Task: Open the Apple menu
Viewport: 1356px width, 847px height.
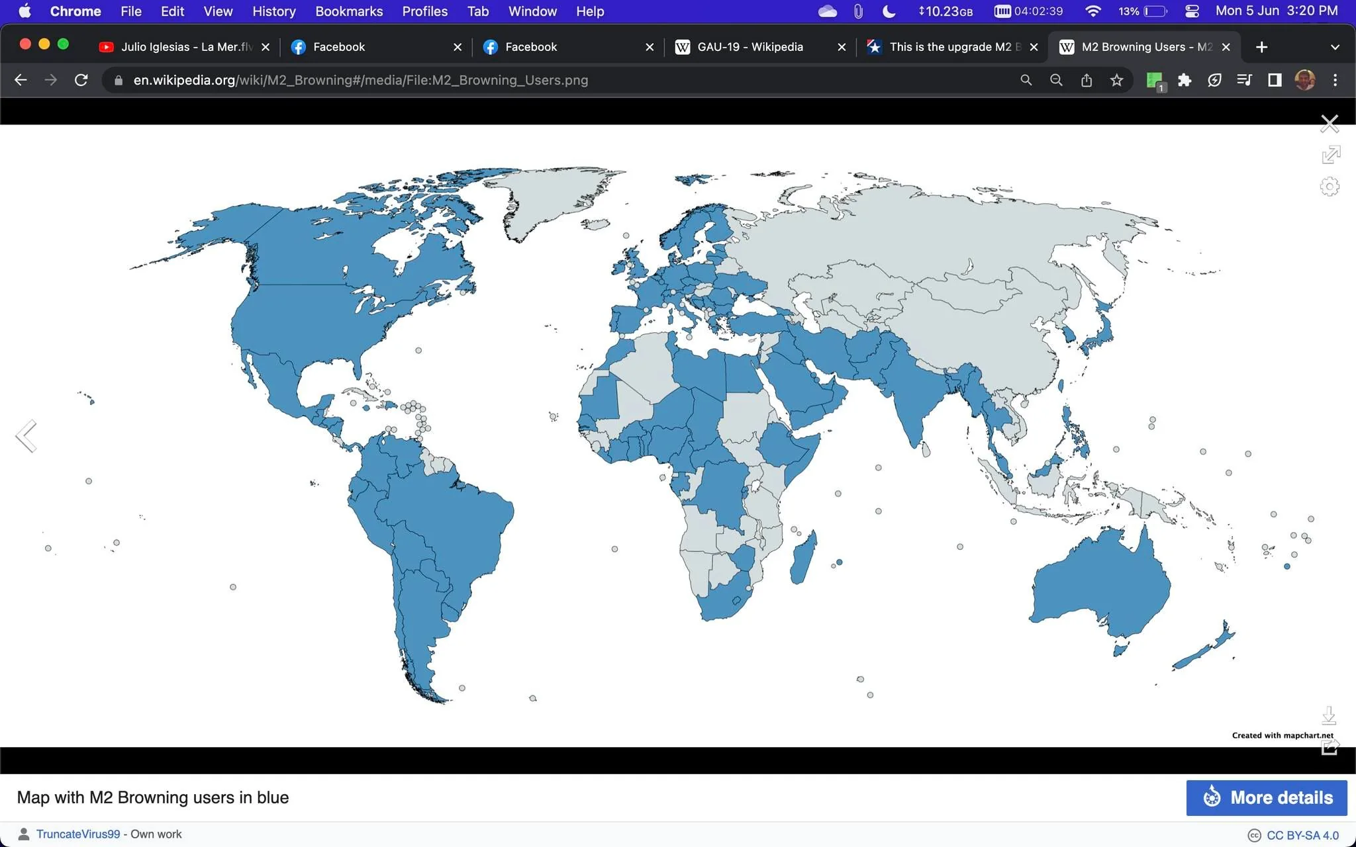Action: pos(24,11)
